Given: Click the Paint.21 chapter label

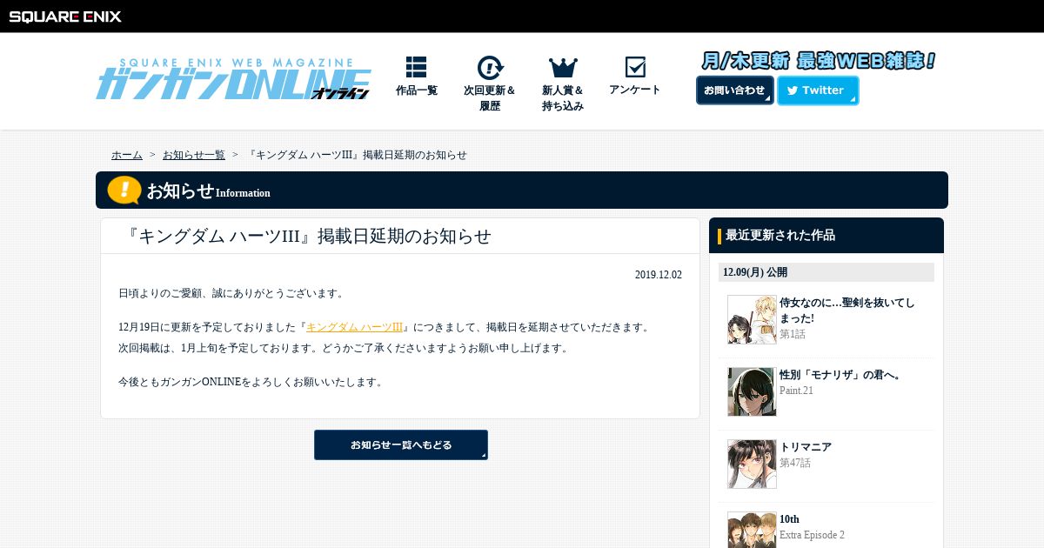Looking at the screenshot, I should 796,391.
